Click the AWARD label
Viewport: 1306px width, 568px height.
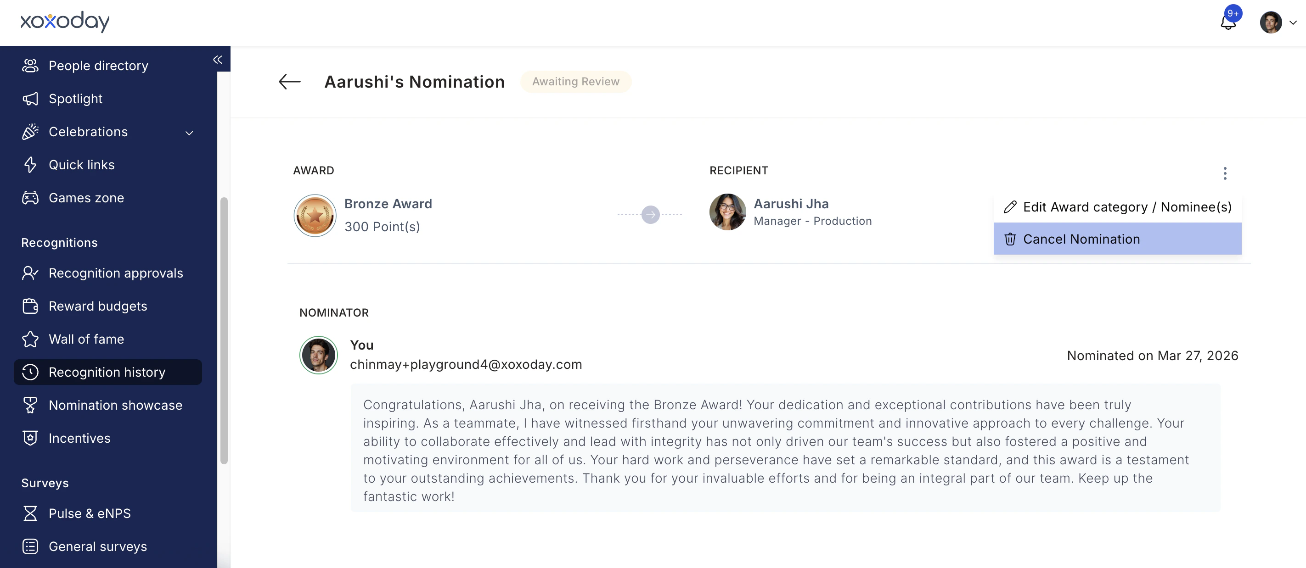coord(313,170)
